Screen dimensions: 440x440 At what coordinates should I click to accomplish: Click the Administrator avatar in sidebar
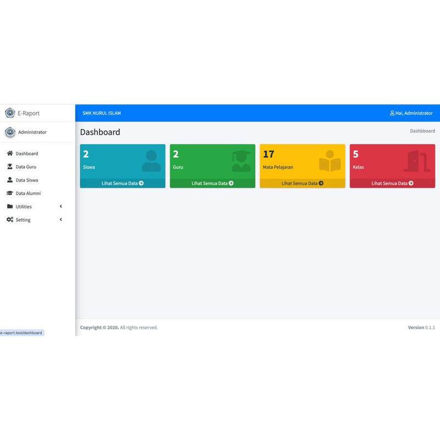click(x=10, y=133)
